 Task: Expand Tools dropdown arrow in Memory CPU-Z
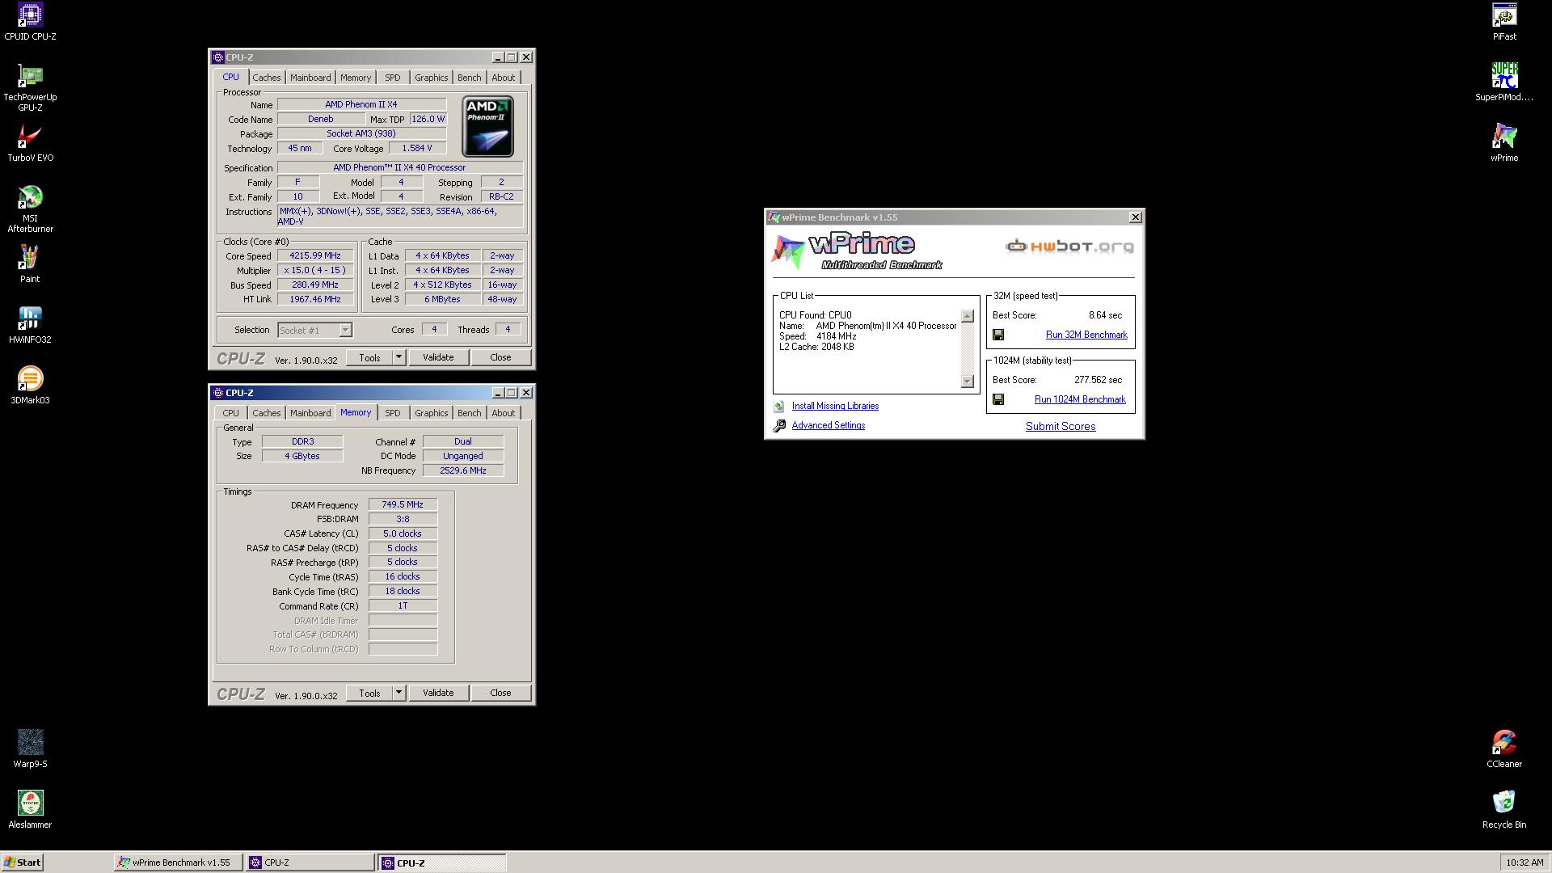399,693
